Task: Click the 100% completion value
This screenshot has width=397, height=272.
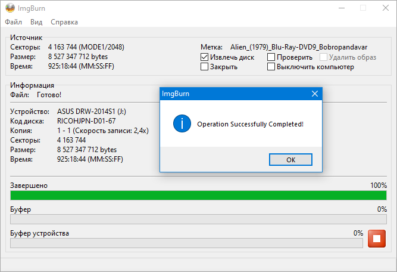Action: [x=379, y=186]
